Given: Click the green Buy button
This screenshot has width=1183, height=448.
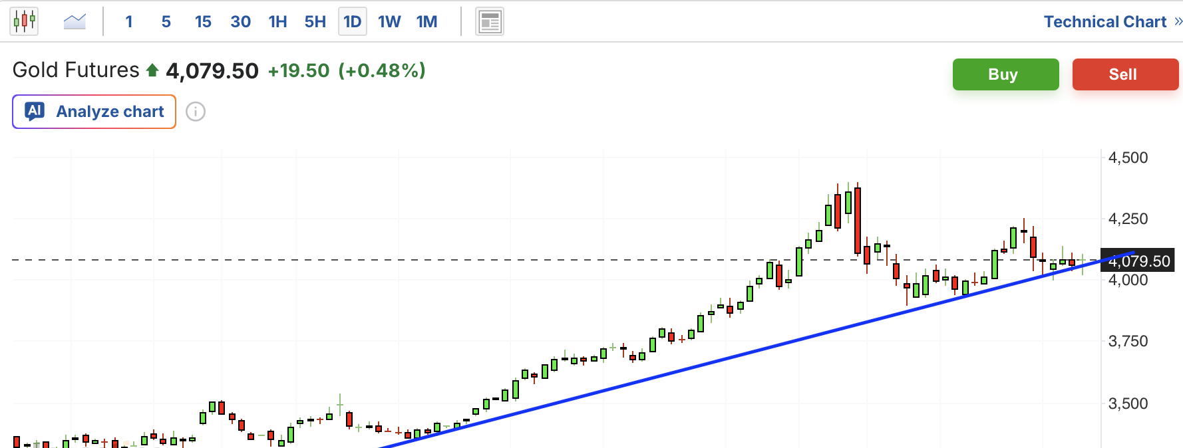Looking at the screenshot, I should point(1005,74).
